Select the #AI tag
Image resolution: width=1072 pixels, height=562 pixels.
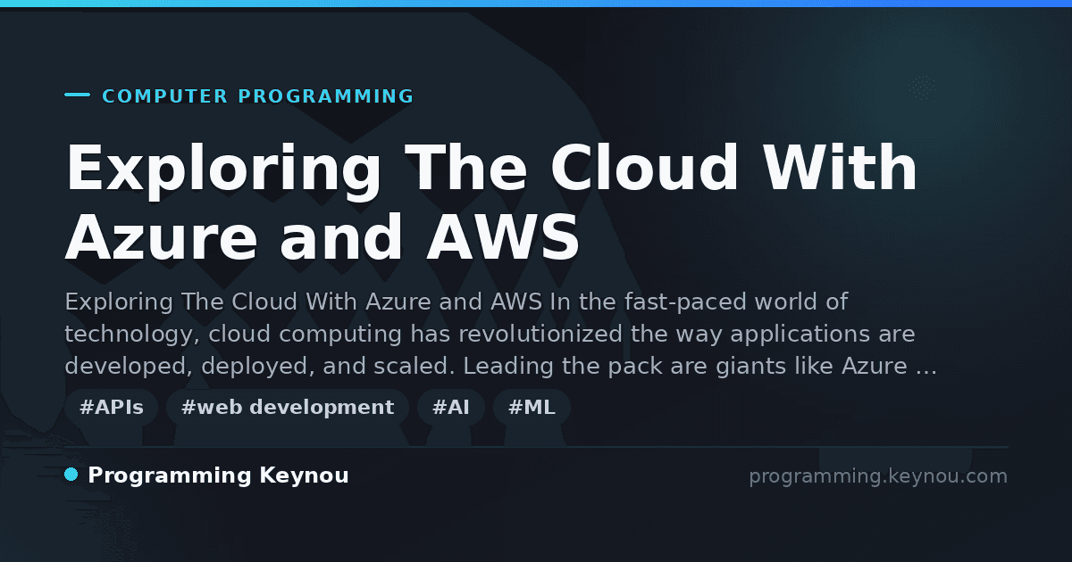pyautogui.click(x=451, y=408)
